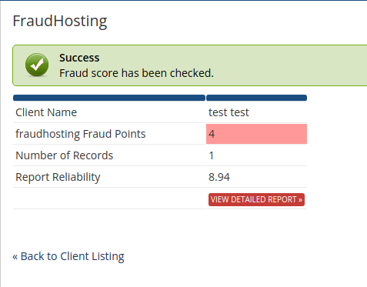Screen dimensions: 367x287
Task: Click the « symbol before Back link
Action: click(x=15, y=256)
